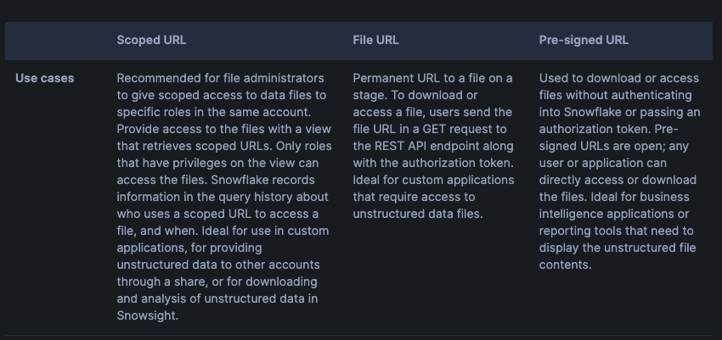Click 'unstructured data files.' ending File URL cell
This screenshot has width=722, height=340.
418,214
